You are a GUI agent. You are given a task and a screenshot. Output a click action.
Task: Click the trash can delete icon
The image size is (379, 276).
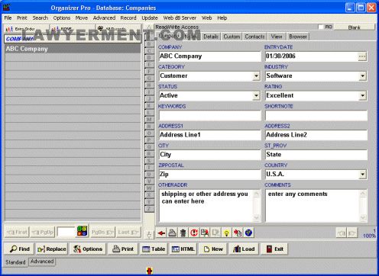[183, 233]
